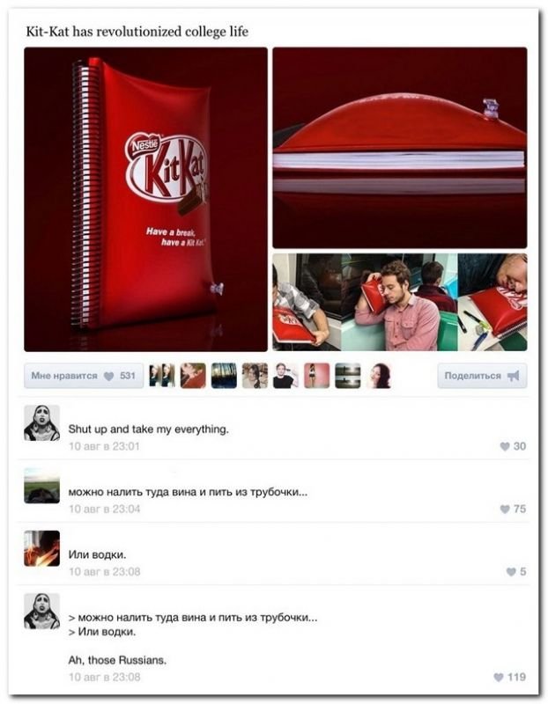Open last liker avatar with red-haired woman
Image resolution: width=548 pixels, height=704 pixels.
[379, 376]
